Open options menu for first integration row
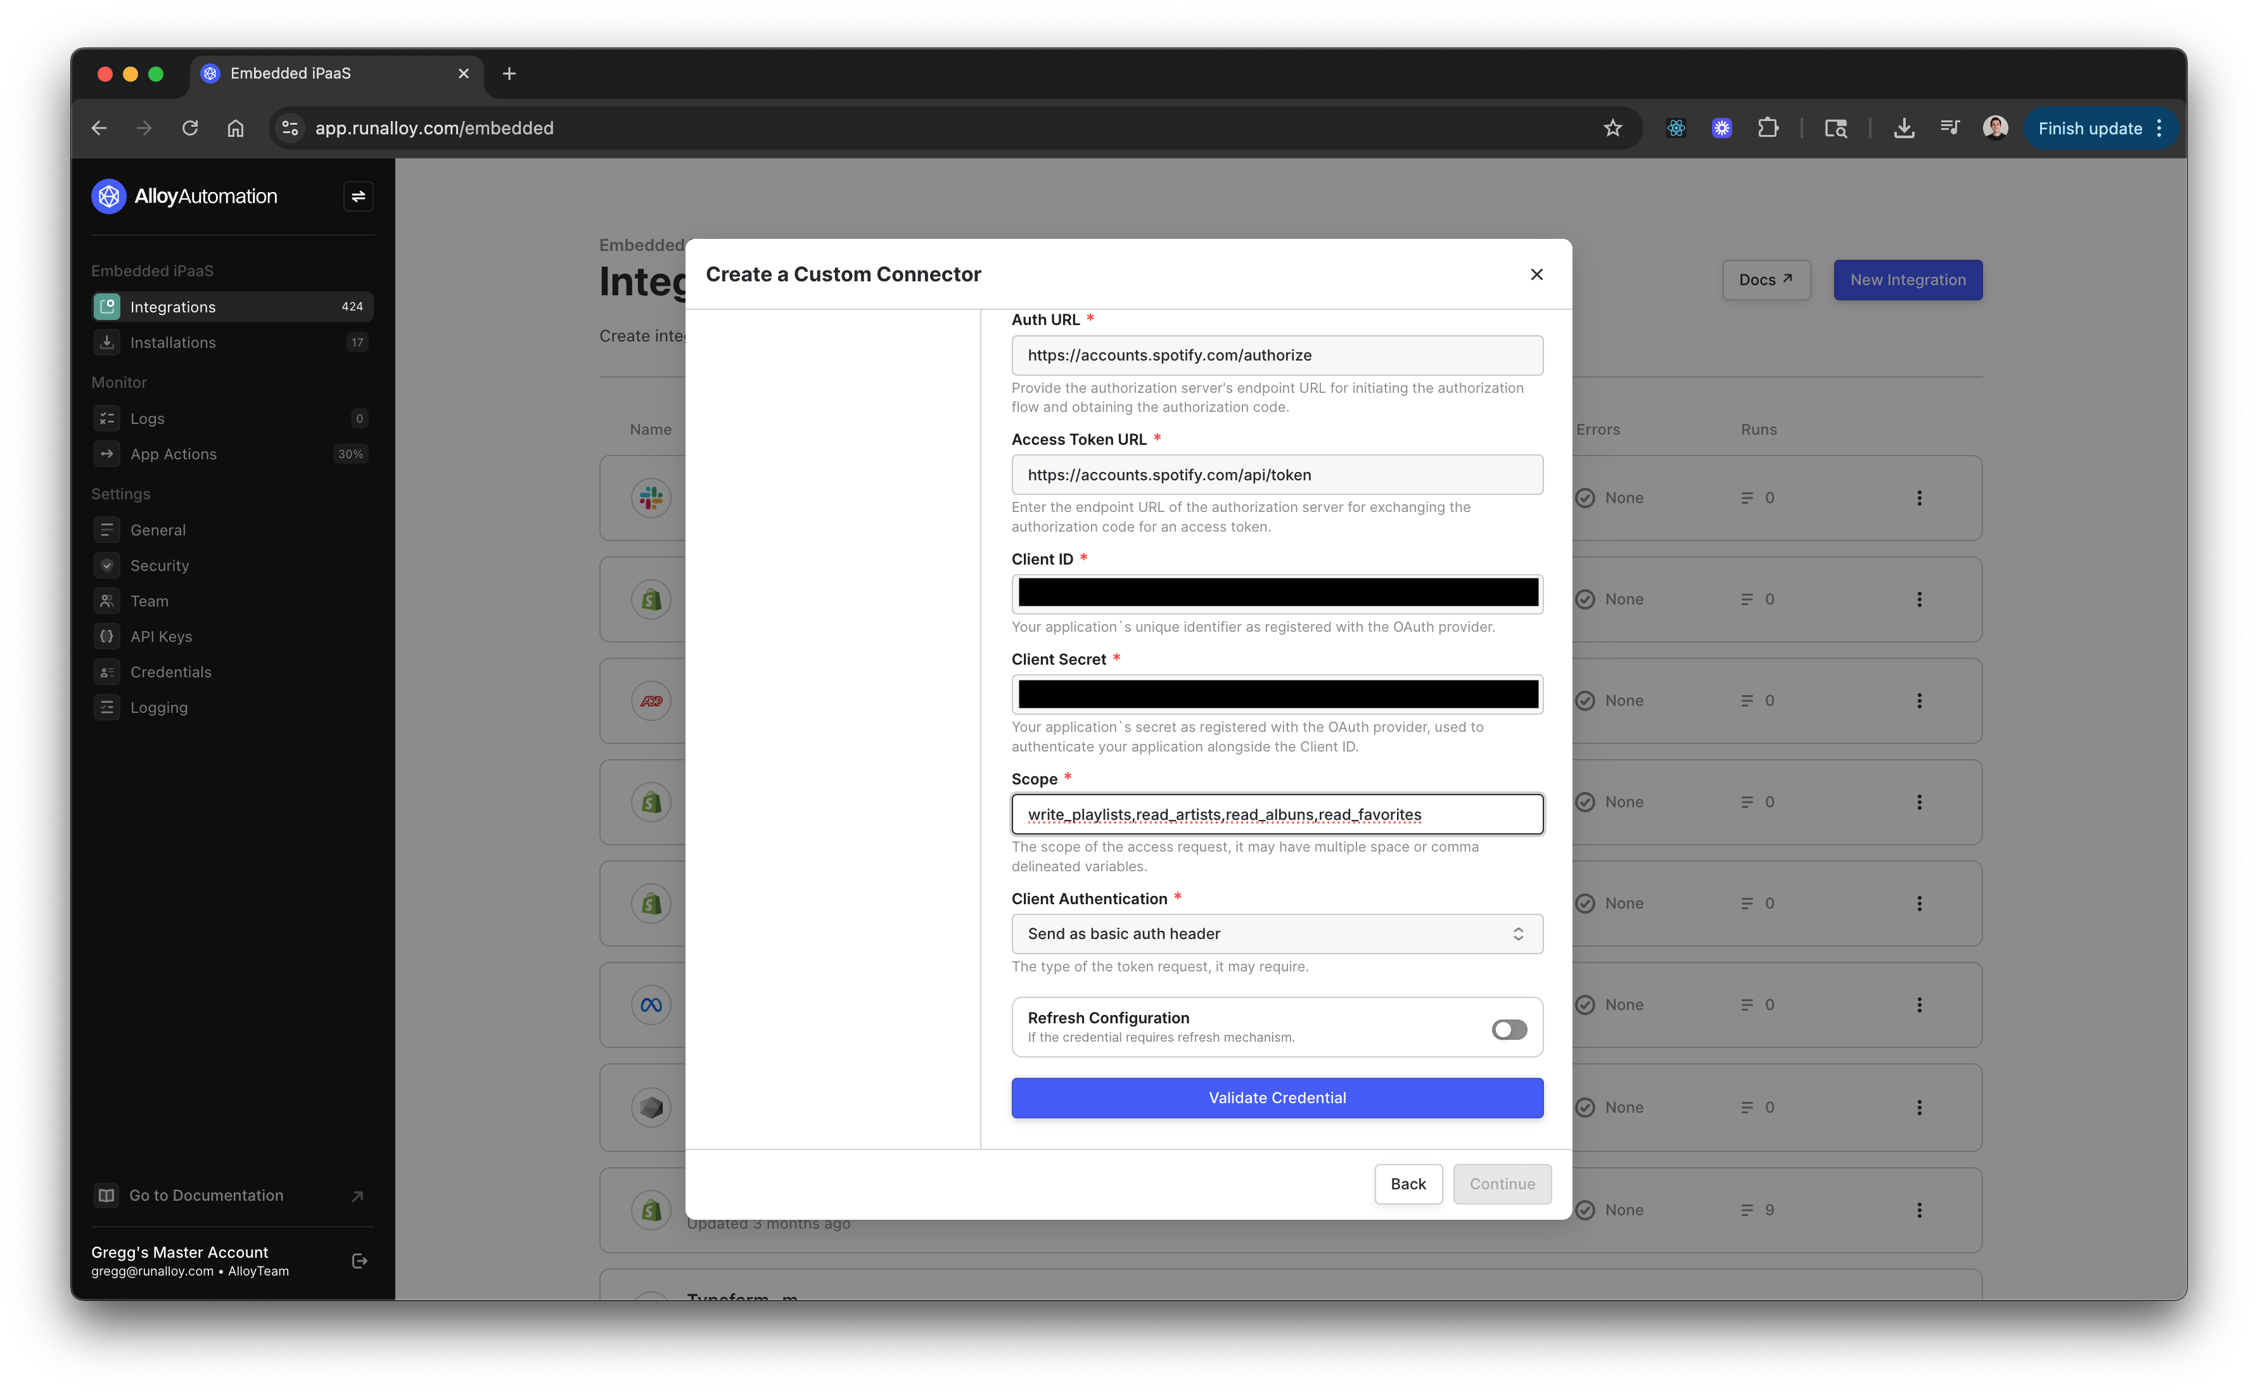 1919,498
